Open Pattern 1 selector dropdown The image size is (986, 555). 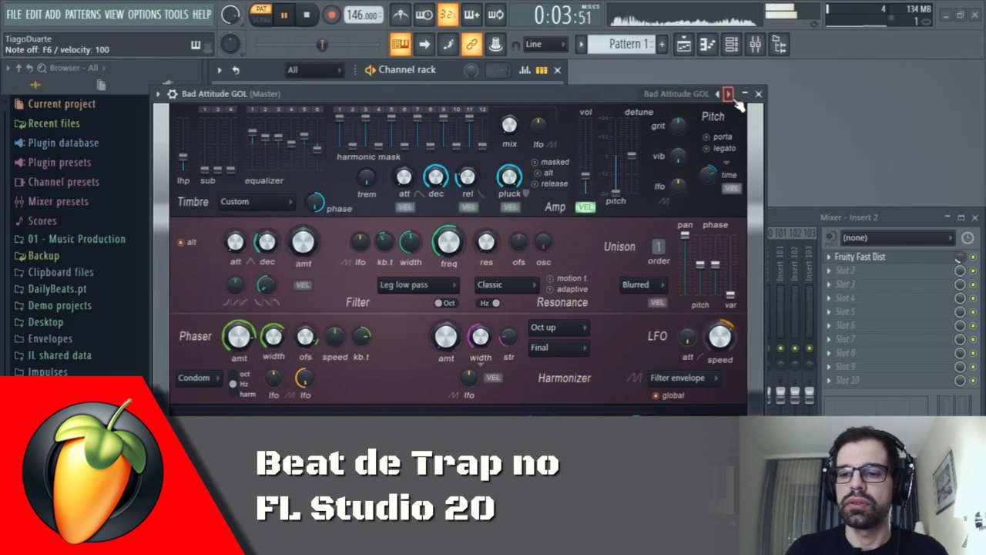(621, 45)
